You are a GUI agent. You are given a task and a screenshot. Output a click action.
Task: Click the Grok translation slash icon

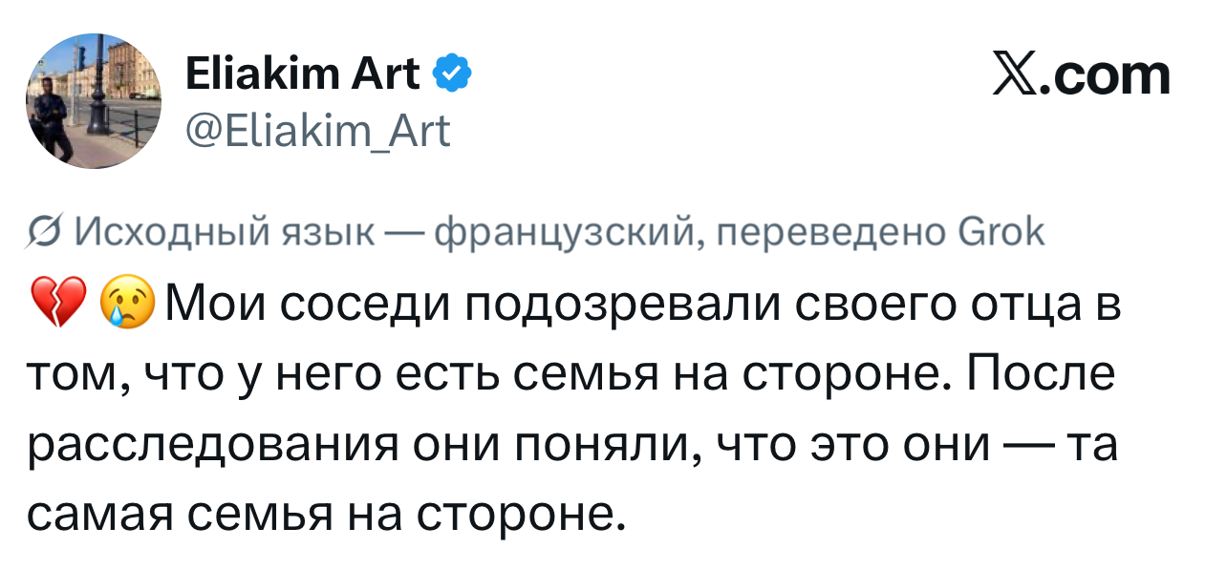44,233
